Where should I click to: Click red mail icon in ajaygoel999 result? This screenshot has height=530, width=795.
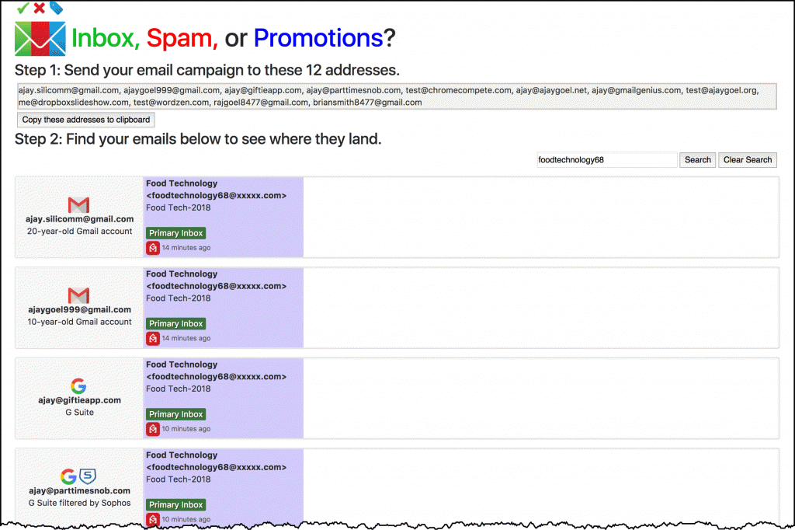click(x=153, y=338)
